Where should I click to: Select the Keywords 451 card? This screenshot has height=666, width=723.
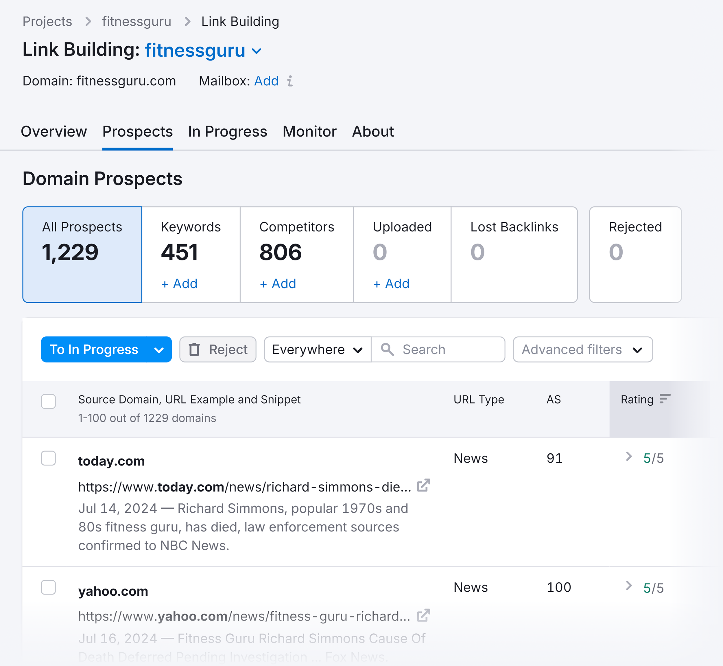[x=191, y=254]
